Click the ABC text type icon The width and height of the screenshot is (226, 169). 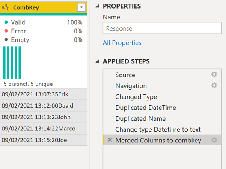(x=6, y=7)
